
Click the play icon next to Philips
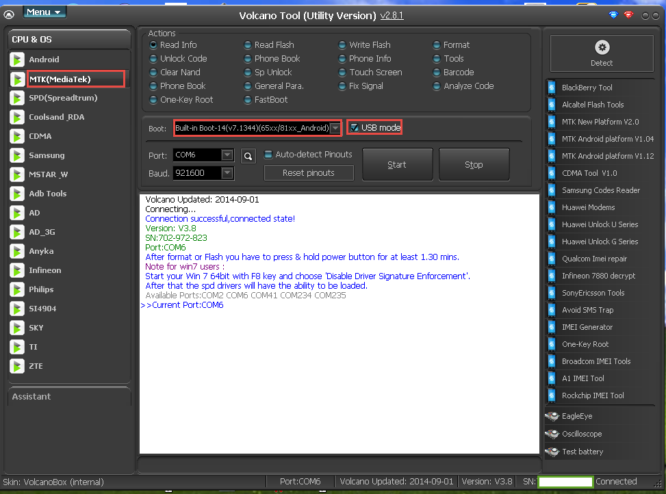click(x=17, y=289)
